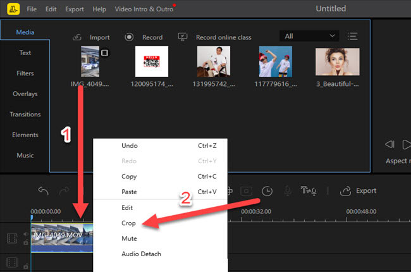Viewport: 411px width, 272px height.
Task: Open the duration clock tool
Action: [267, 190]
